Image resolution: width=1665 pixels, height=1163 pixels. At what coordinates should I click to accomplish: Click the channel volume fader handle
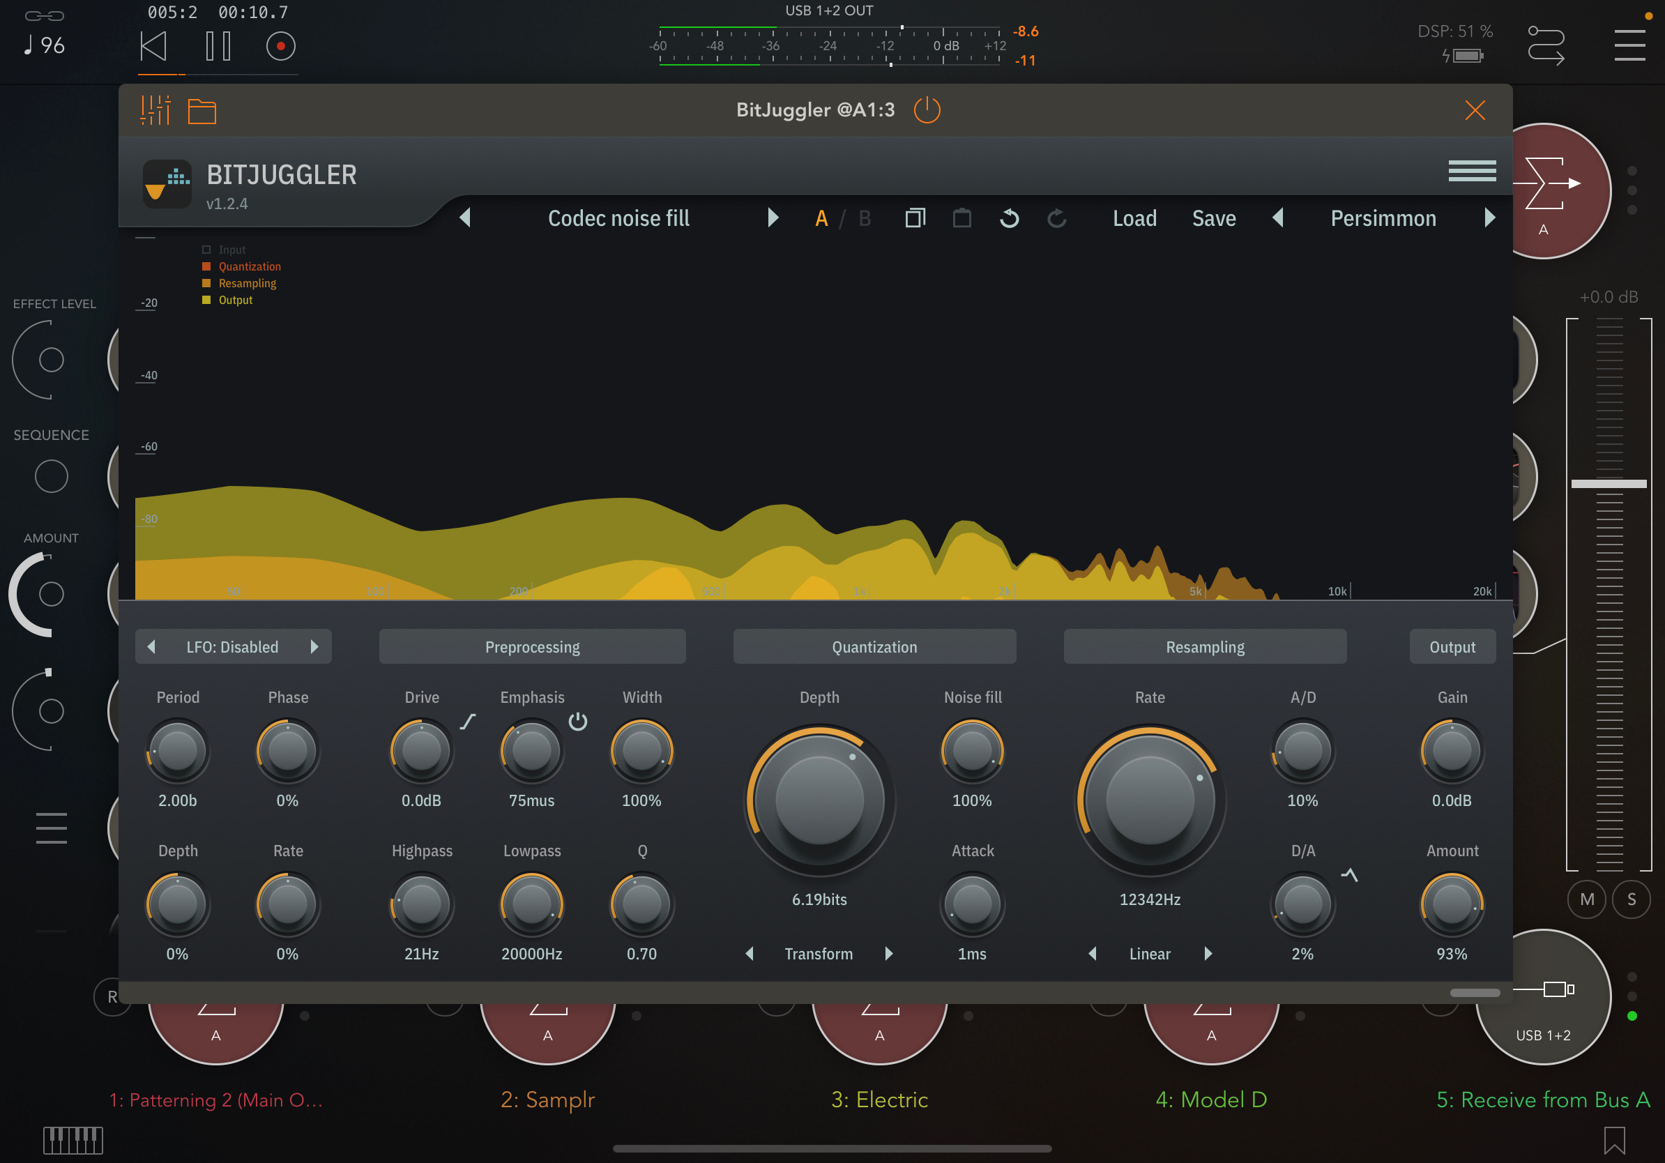[x=1608, y=484]
